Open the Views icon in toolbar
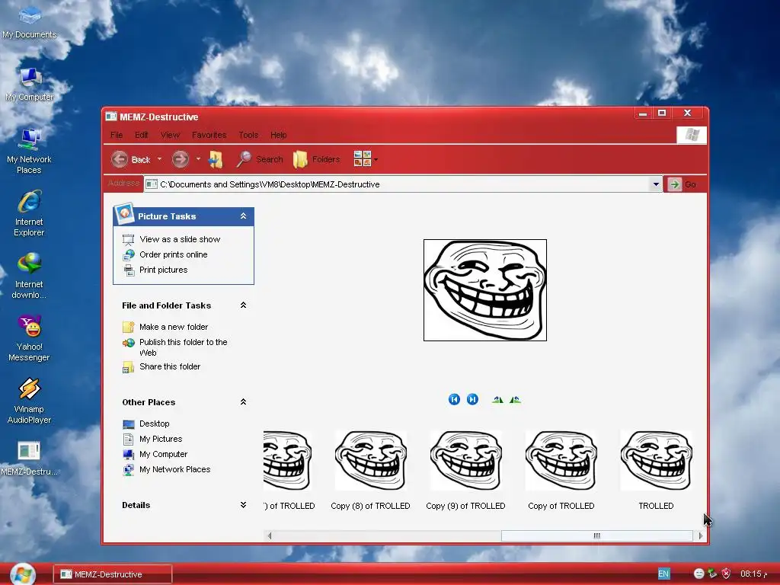This screenshot has width=780, height=585. point(362,158)
